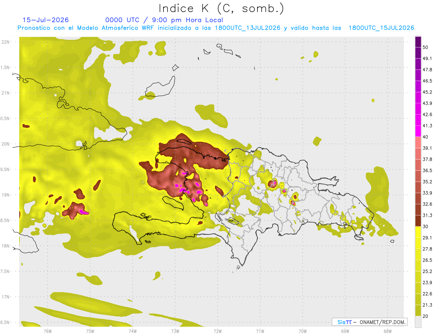Click the SisTT – ONAMET/REP.DOM. credit box
435x336 pixels.
(369, 322)
